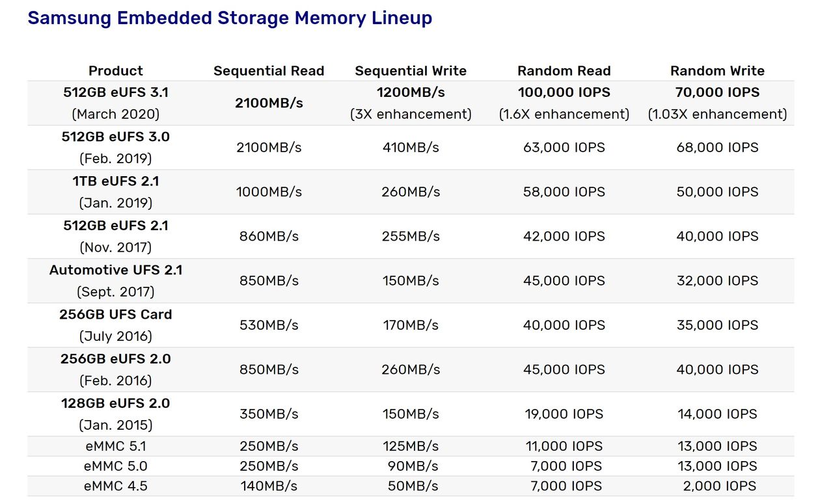The width and height of the screenshot is (833, 504).
Task: Select the 512GB eUFS 3.0 product cell
Action: tap(116, 148)
